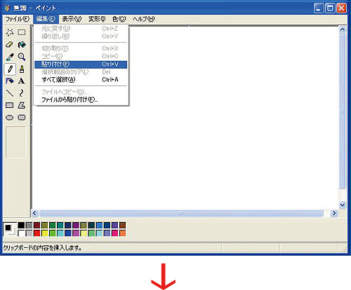
Task: Open the ファイル(F) menu
Action: point(18,19)
